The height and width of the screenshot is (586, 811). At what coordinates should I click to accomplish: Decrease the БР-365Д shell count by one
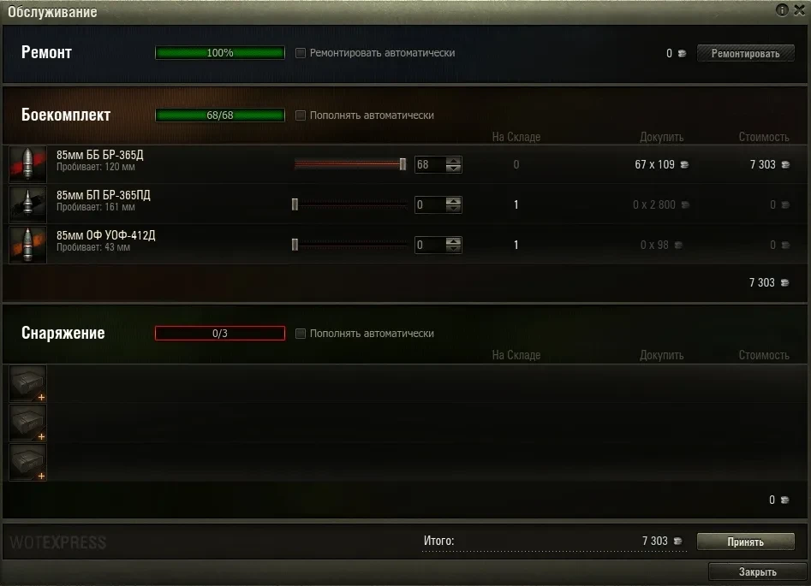click(x=454, y=169)
